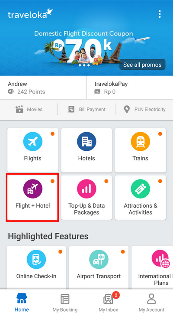
Task: Tap Top-Up & Data Packages icon
Action: (x=86, y=189)
